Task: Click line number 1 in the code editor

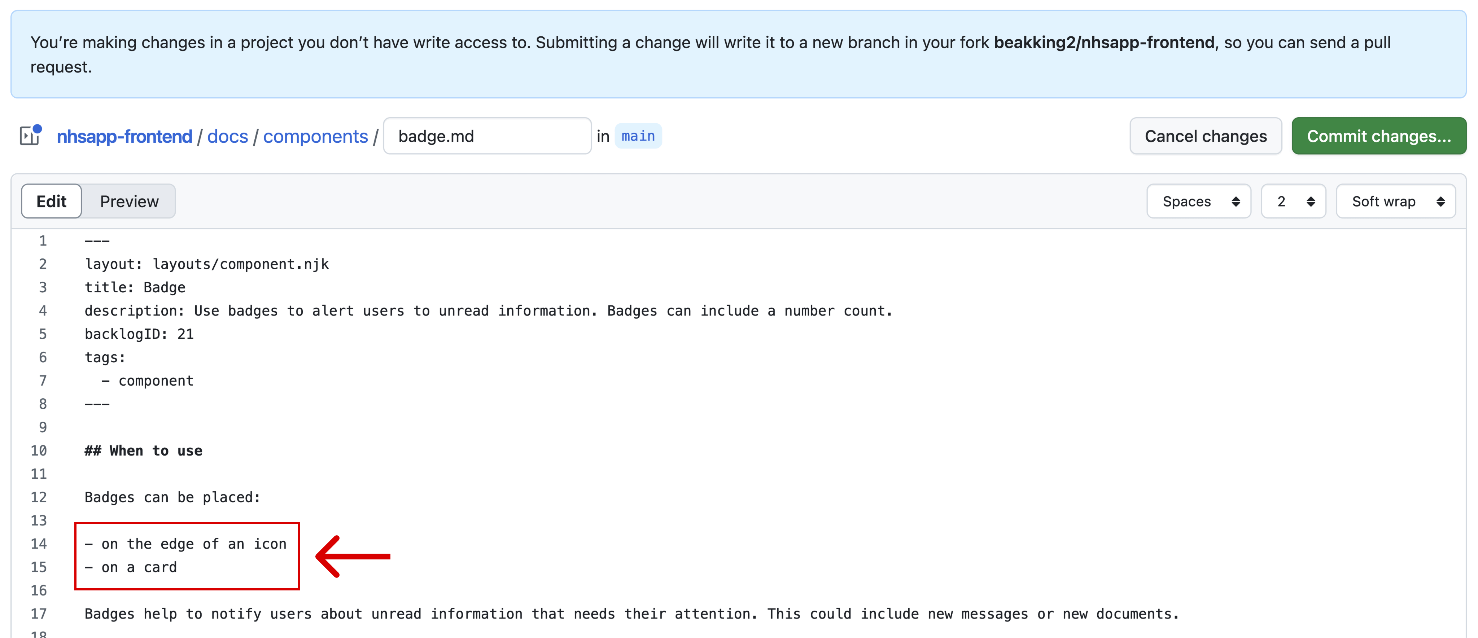Action: [x=43, y=240]
